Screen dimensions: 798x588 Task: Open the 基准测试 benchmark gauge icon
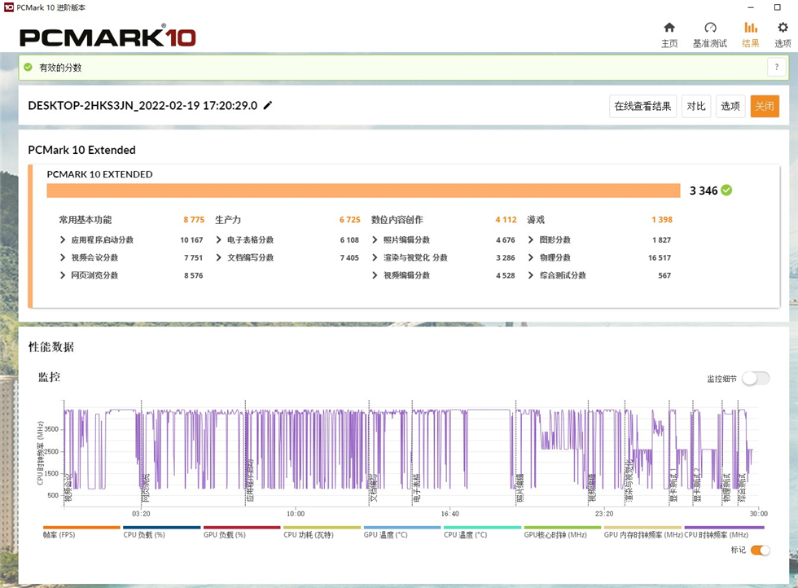[710, 28]
